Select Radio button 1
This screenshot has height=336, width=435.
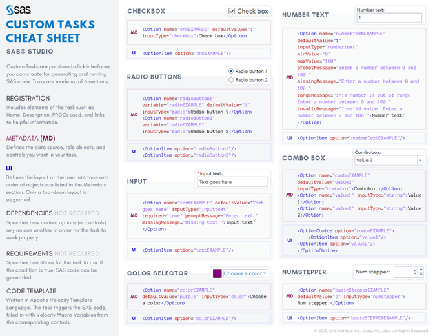pyautogui.click(x=231, y=71)
